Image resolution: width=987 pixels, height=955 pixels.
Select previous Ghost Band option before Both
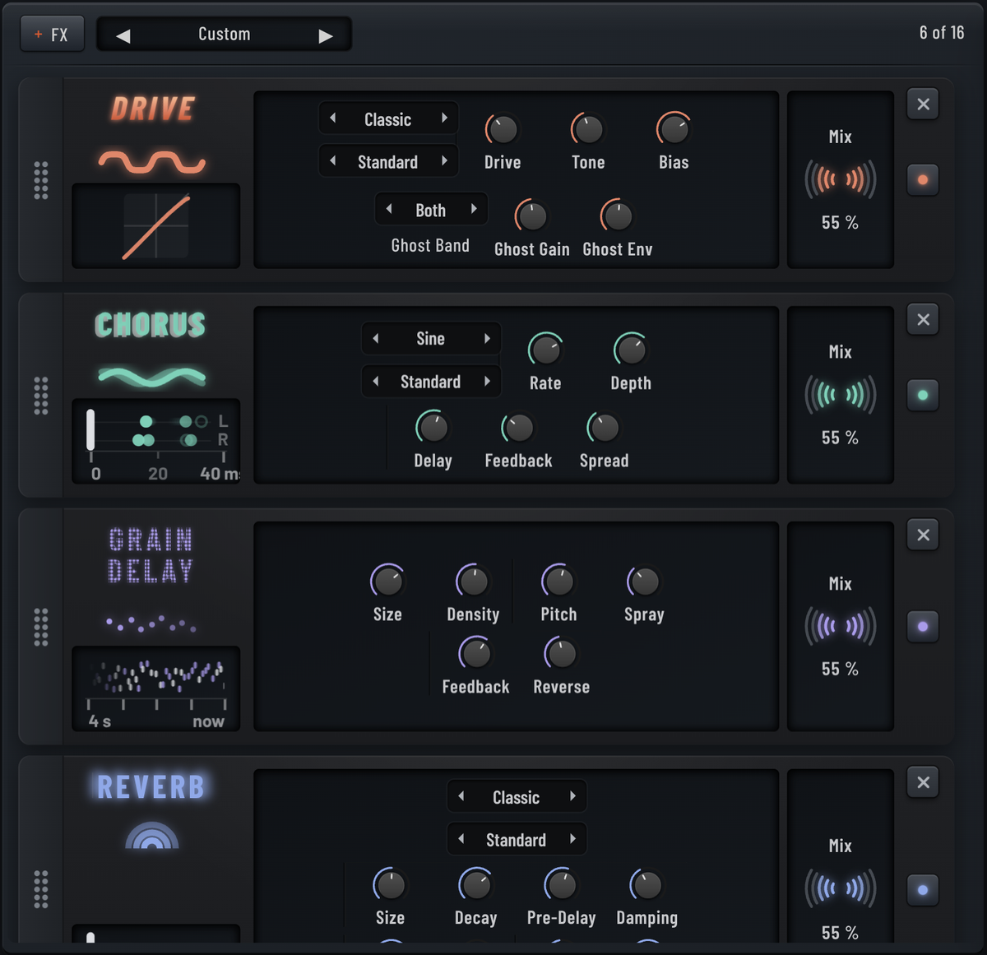click(389, 209)
